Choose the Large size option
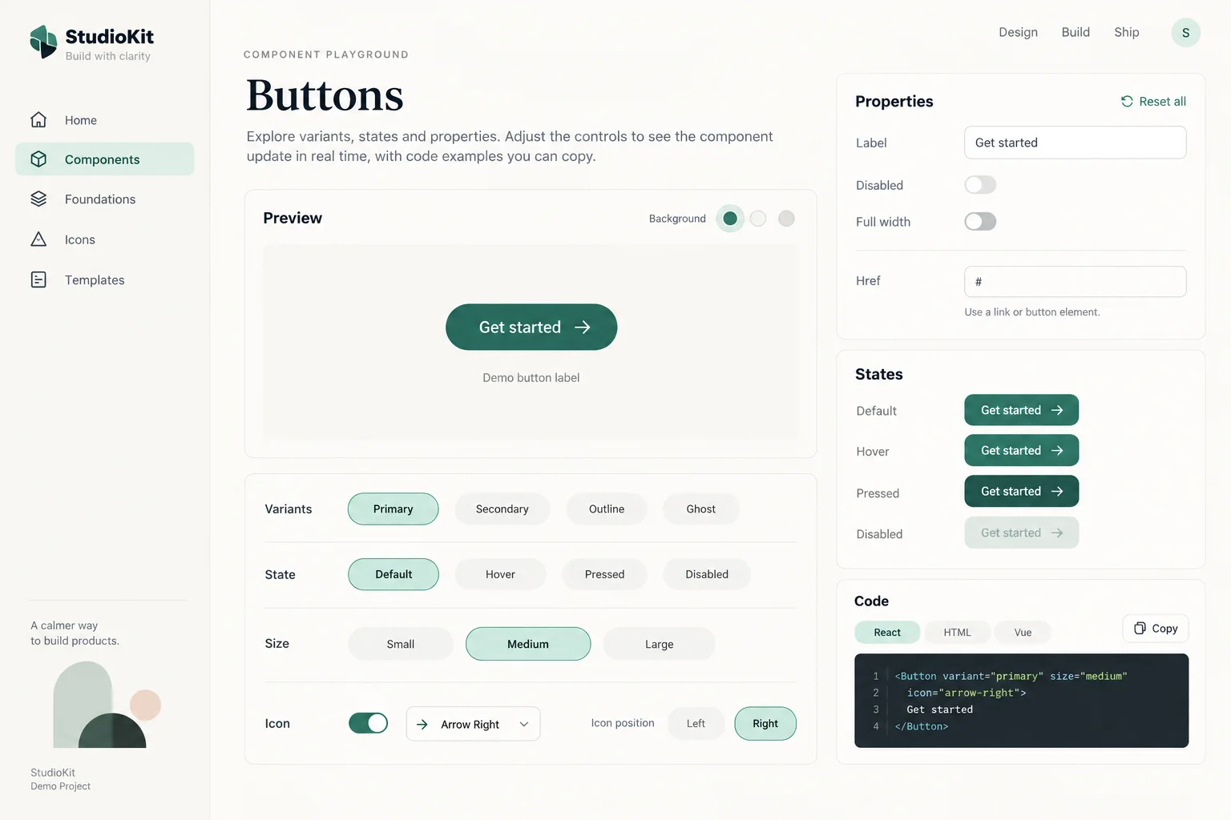The width and height of the screenshot is (1231, 820). coord(659,644)
